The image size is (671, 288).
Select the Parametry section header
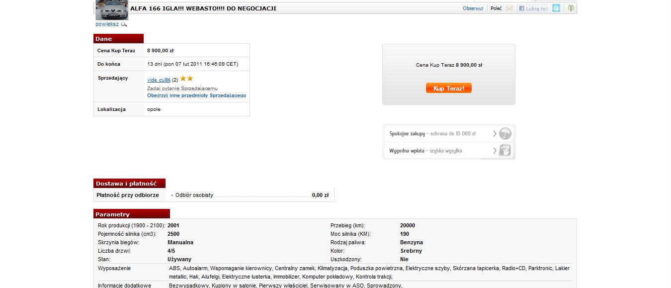[x=132, y=214]
